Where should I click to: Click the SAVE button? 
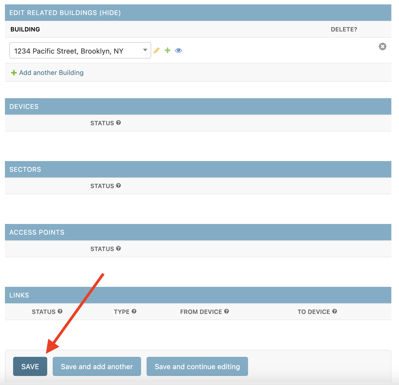pyautogui.click(x=30, y=366)
